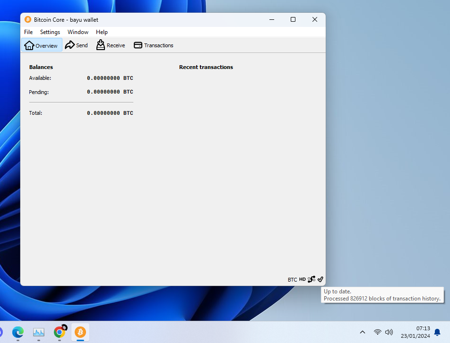Open the notifications bell

[437, 332]
